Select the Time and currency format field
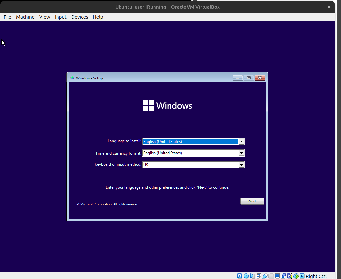 tap(193, 153)
